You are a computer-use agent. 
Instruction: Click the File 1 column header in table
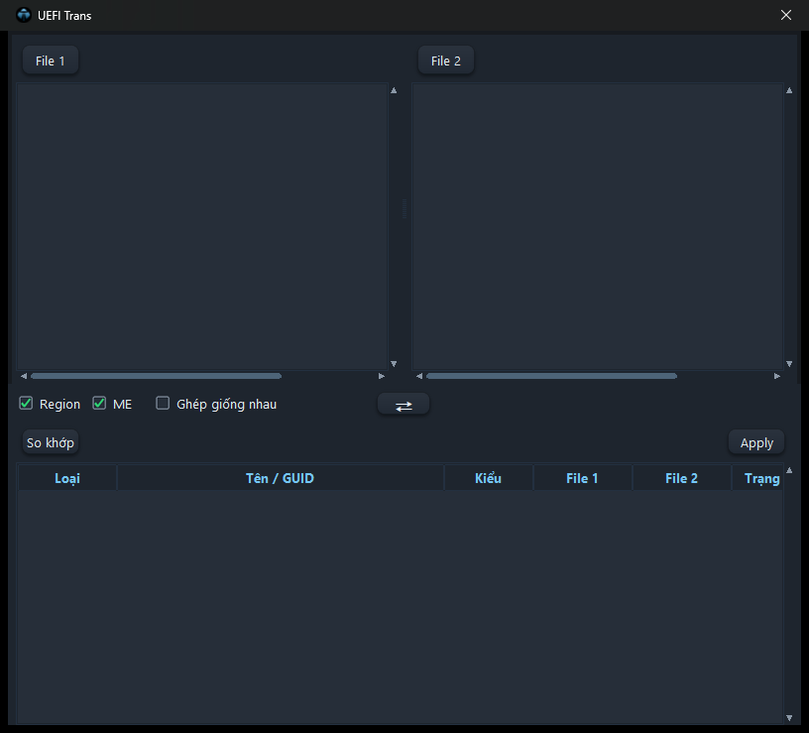pos(582,478)
